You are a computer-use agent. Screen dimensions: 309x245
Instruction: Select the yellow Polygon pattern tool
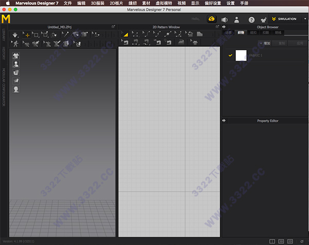[125, 34]
